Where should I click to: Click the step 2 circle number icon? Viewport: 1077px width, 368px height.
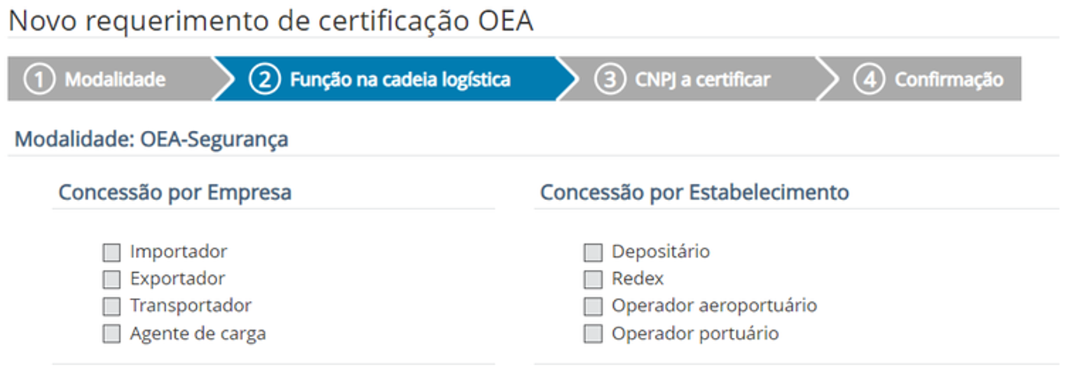point(264,79)
